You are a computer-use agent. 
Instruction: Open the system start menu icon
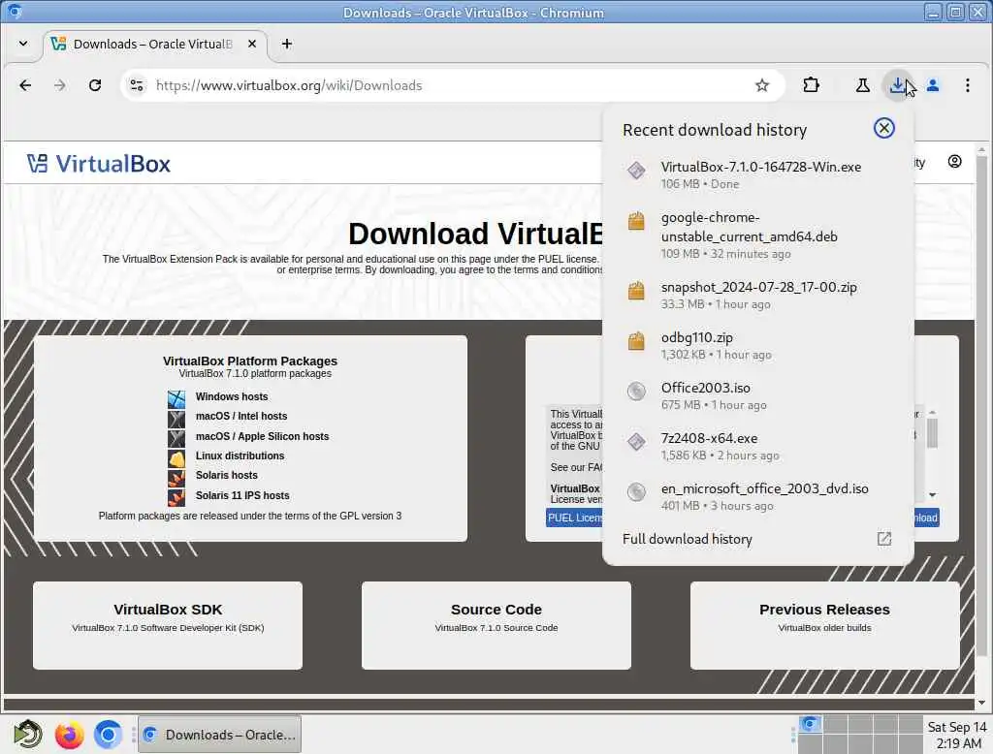click(x=27, y=735)
